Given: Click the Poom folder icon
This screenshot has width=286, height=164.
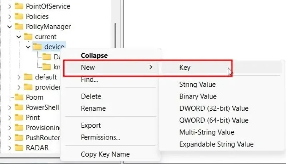Looking at the screenshot, I should (x=19, y=97).
